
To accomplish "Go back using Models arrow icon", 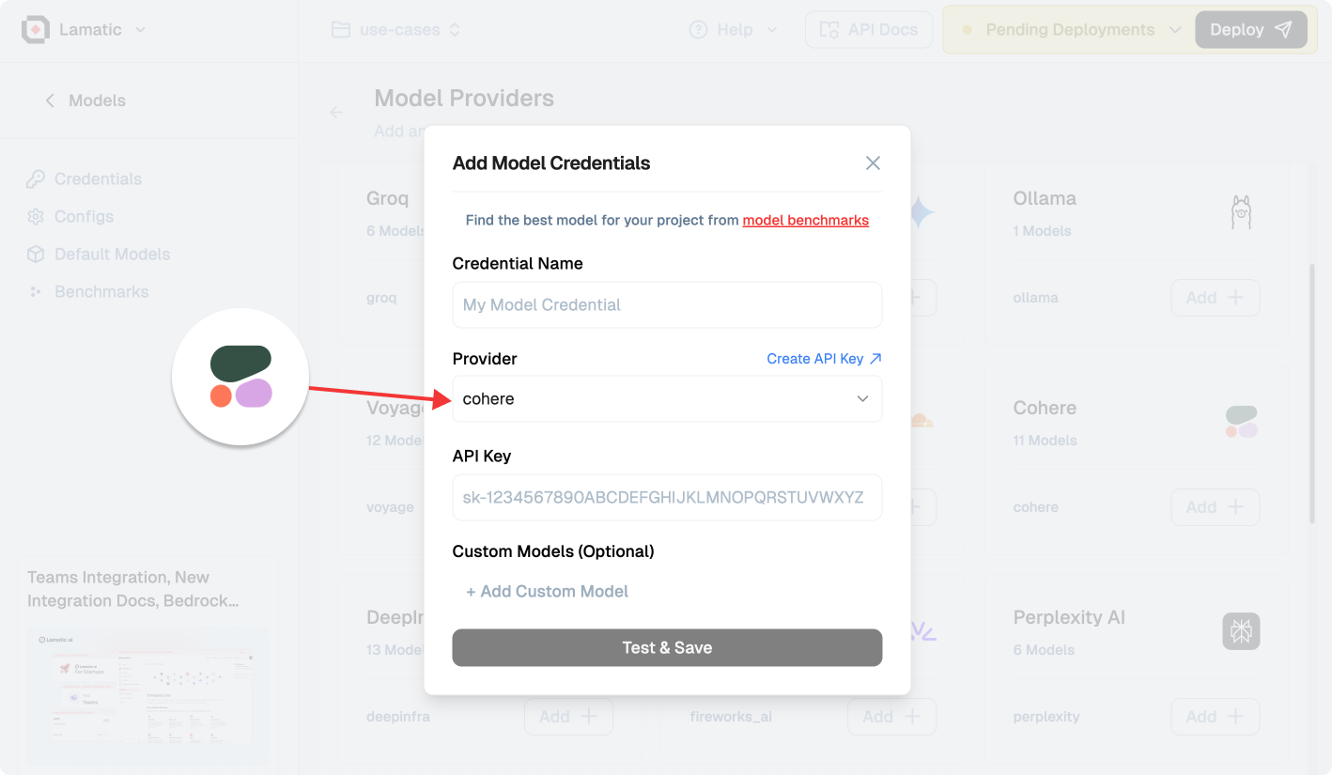I will click(x=50, y=101).
